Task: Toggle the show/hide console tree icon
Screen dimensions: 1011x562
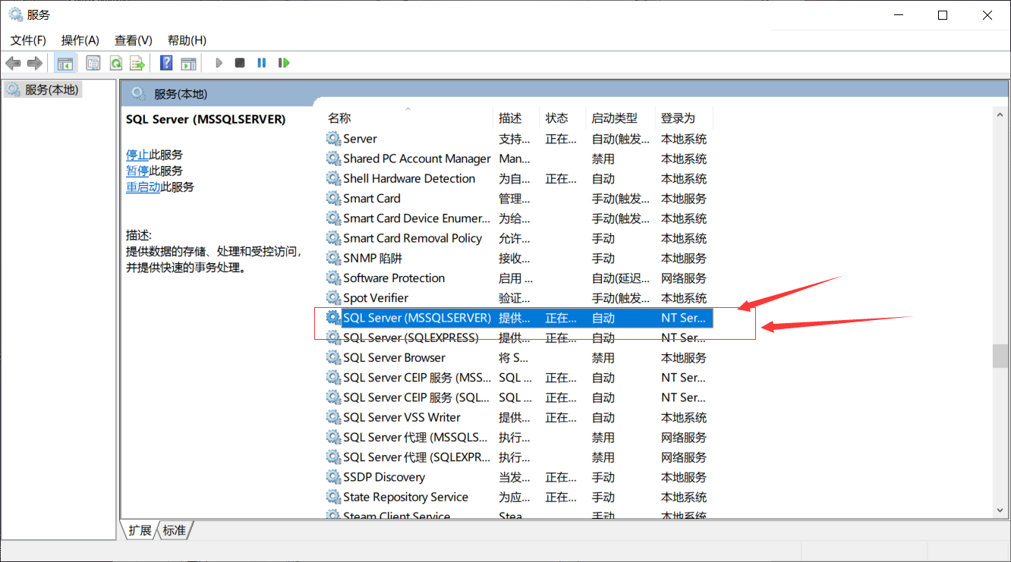Action: point(65,63)
